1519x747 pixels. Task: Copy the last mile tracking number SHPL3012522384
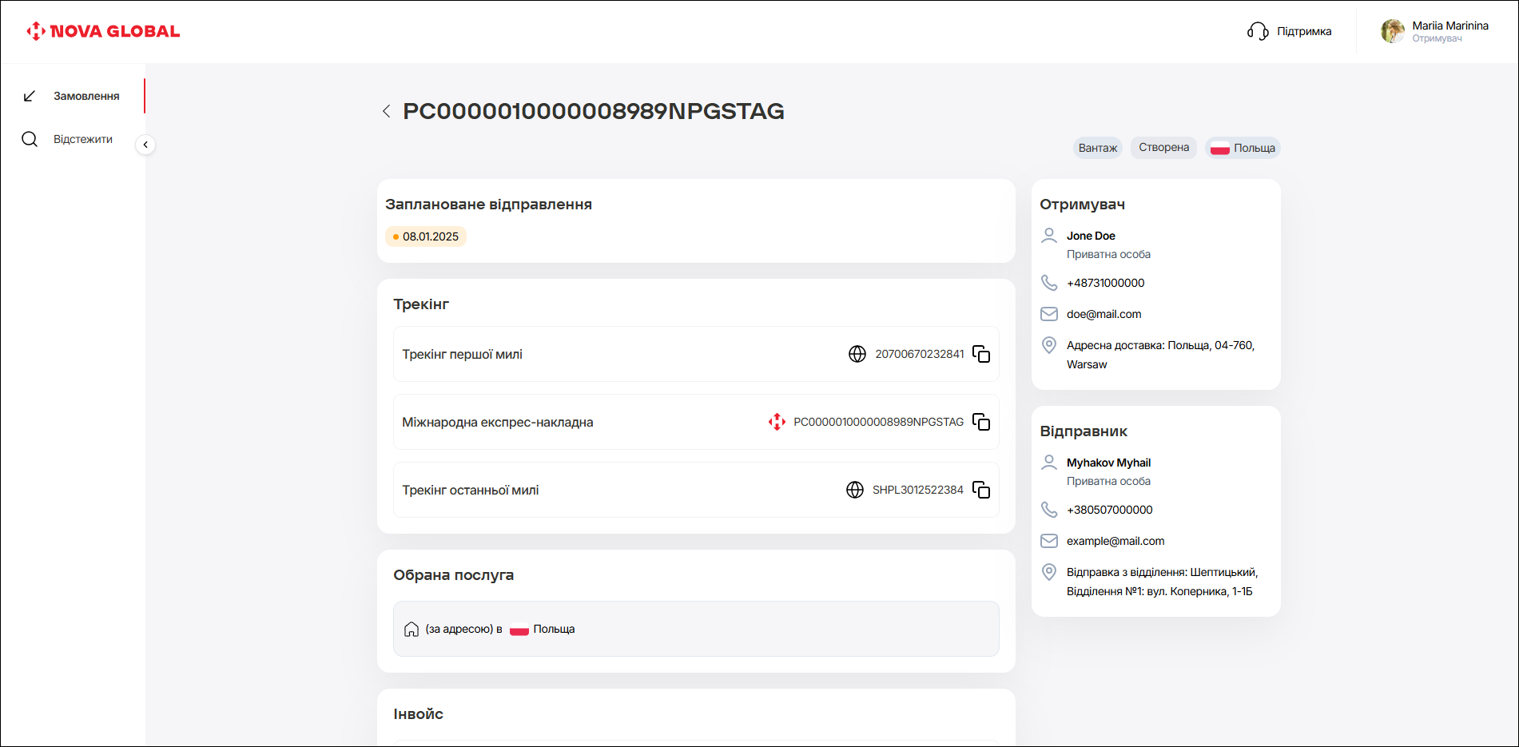point(981,490)
